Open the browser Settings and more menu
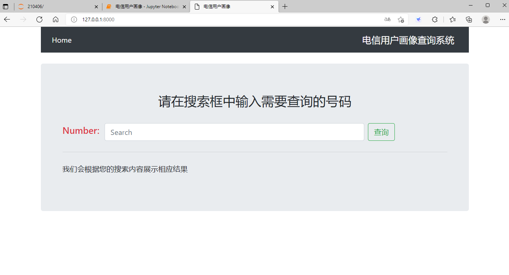 [x=503, y=19]
